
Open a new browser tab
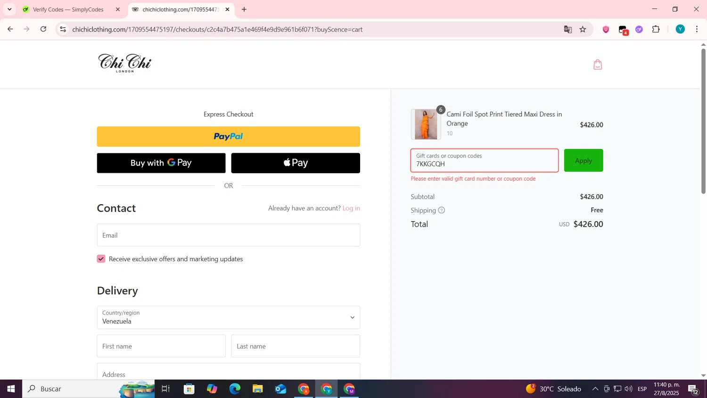(x=244, y=9)
